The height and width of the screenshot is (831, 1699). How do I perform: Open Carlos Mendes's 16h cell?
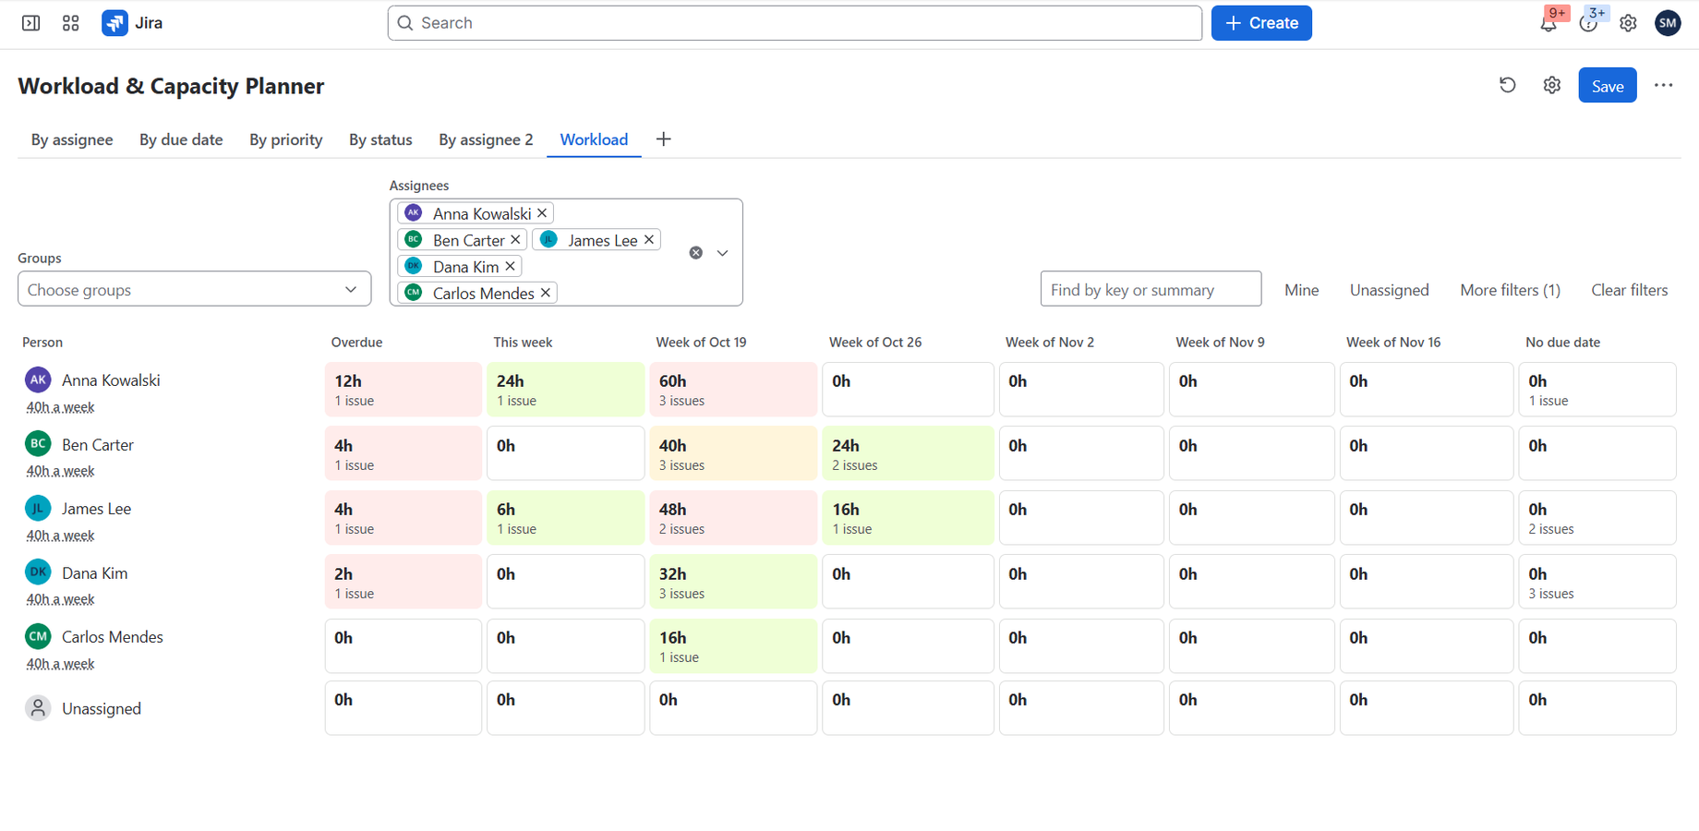[733, 645]
